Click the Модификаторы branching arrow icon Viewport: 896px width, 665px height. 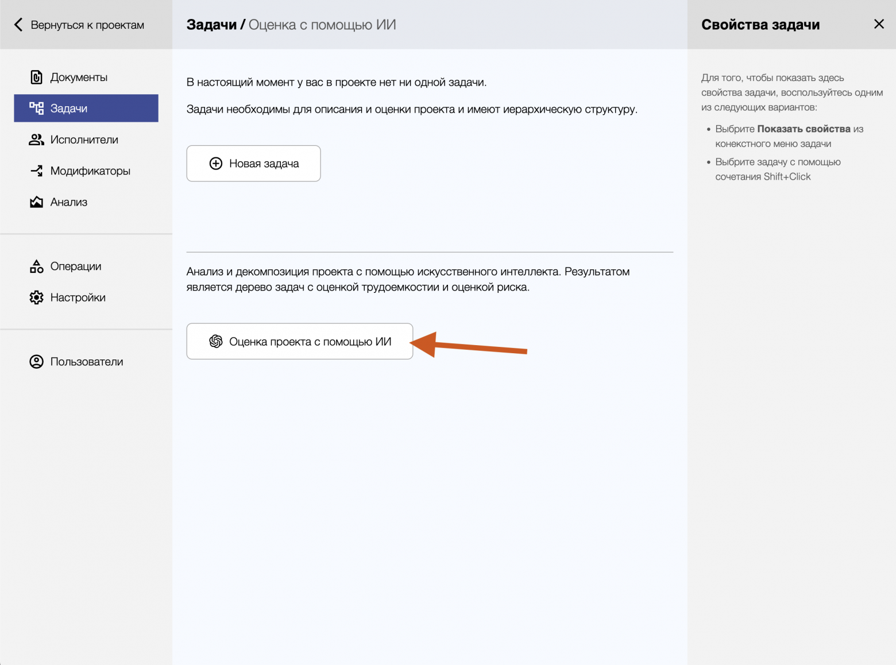36,171
